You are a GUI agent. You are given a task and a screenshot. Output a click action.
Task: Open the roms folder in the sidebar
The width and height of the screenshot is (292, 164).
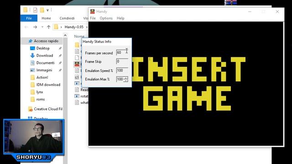(x=41, y=99)
